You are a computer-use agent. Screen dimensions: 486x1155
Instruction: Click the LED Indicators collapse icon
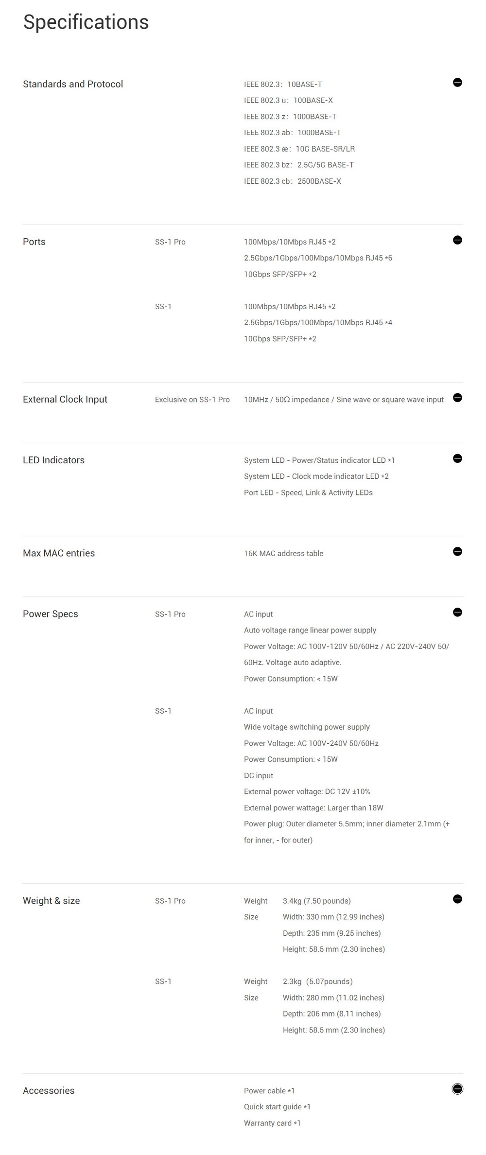click(x=457, y=458)
